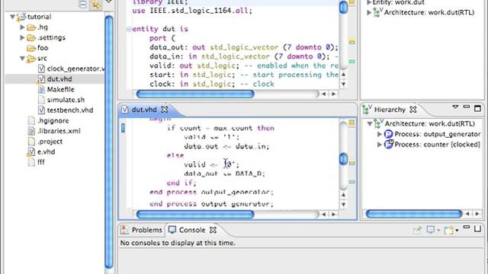Open the Hierarchy view menu dropdown

[x=455, y=107]
